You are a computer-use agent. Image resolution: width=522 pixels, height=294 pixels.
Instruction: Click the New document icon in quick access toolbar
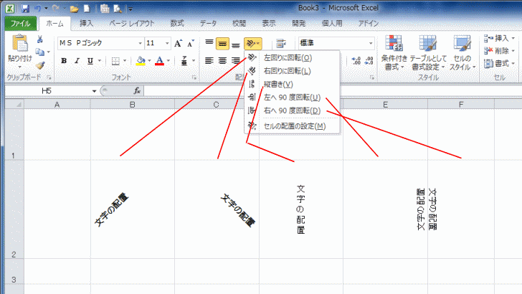[87, 9]
